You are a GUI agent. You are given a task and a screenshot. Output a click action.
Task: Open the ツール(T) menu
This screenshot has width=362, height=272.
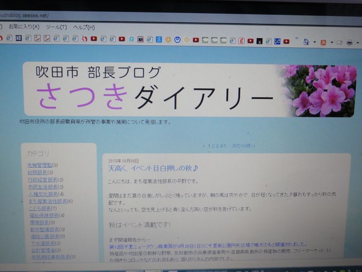tap(56, 27)
